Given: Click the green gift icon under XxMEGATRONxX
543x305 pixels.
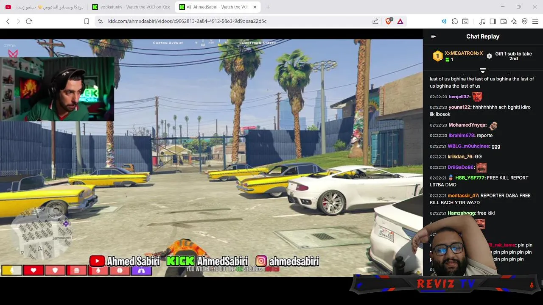Looking at the screenshot, I should click(x=447, y=60).
